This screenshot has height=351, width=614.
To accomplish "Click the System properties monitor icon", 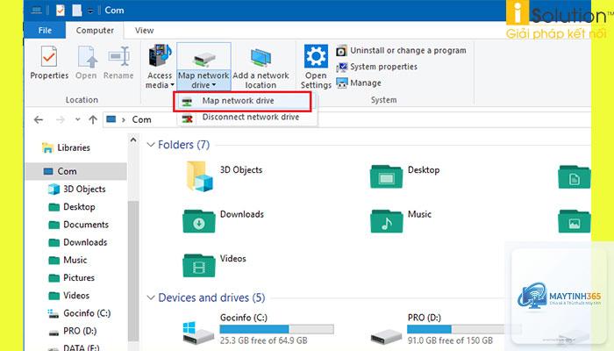I will click(341, 67).
